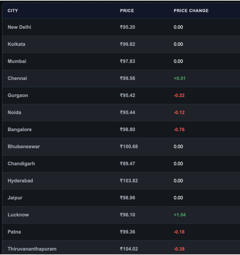This screenshot has width=240, height=255.
Task: Open the Lucknow entry
Action: click(x=18, y=215)
